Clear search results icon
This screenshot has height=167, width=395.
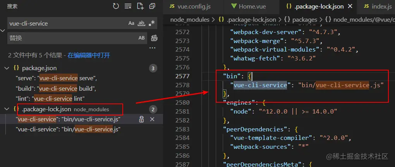[x=128, y=6]
